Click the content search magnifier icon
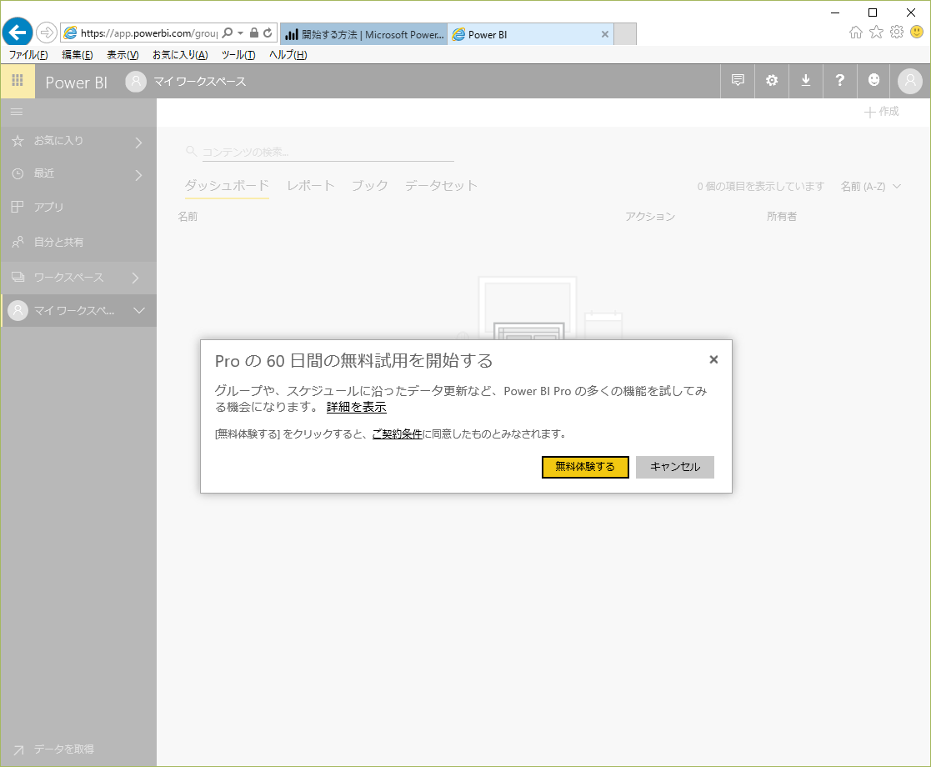 pyautogui.click(x=191, y=152)
